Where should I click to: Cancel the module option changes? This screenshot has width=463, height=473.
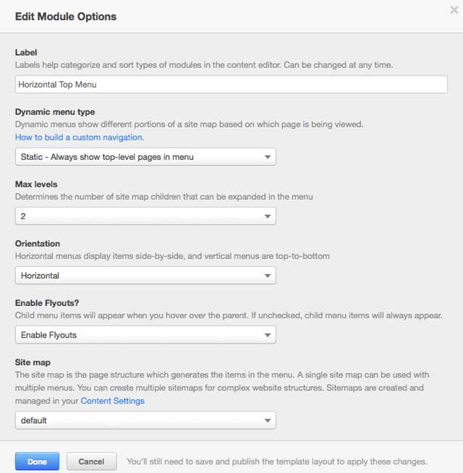click(x=91, y=461)
